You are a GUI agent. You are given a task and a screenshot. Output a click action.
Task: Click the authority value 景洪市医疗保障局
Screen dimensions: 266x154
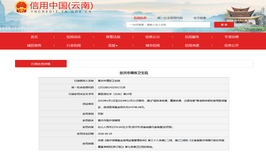(x=109, y=120)
